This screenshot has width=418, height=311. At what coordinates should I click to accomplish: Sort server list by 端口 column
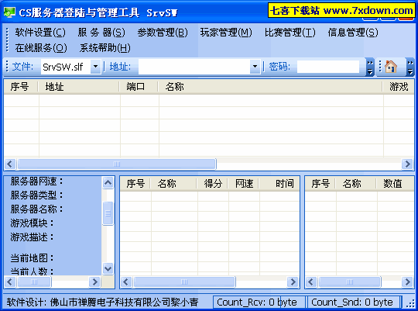point(139,87)
